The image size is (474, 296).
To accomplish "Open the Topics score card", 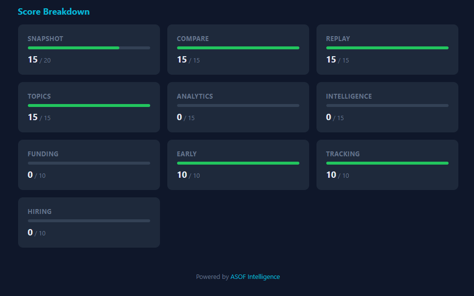I will click(89, 107).
